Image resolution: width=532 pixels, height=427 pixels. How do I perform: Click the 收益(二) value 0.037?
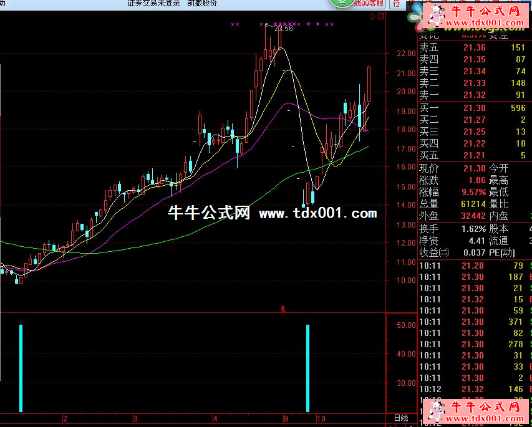[x=475, y=252]
